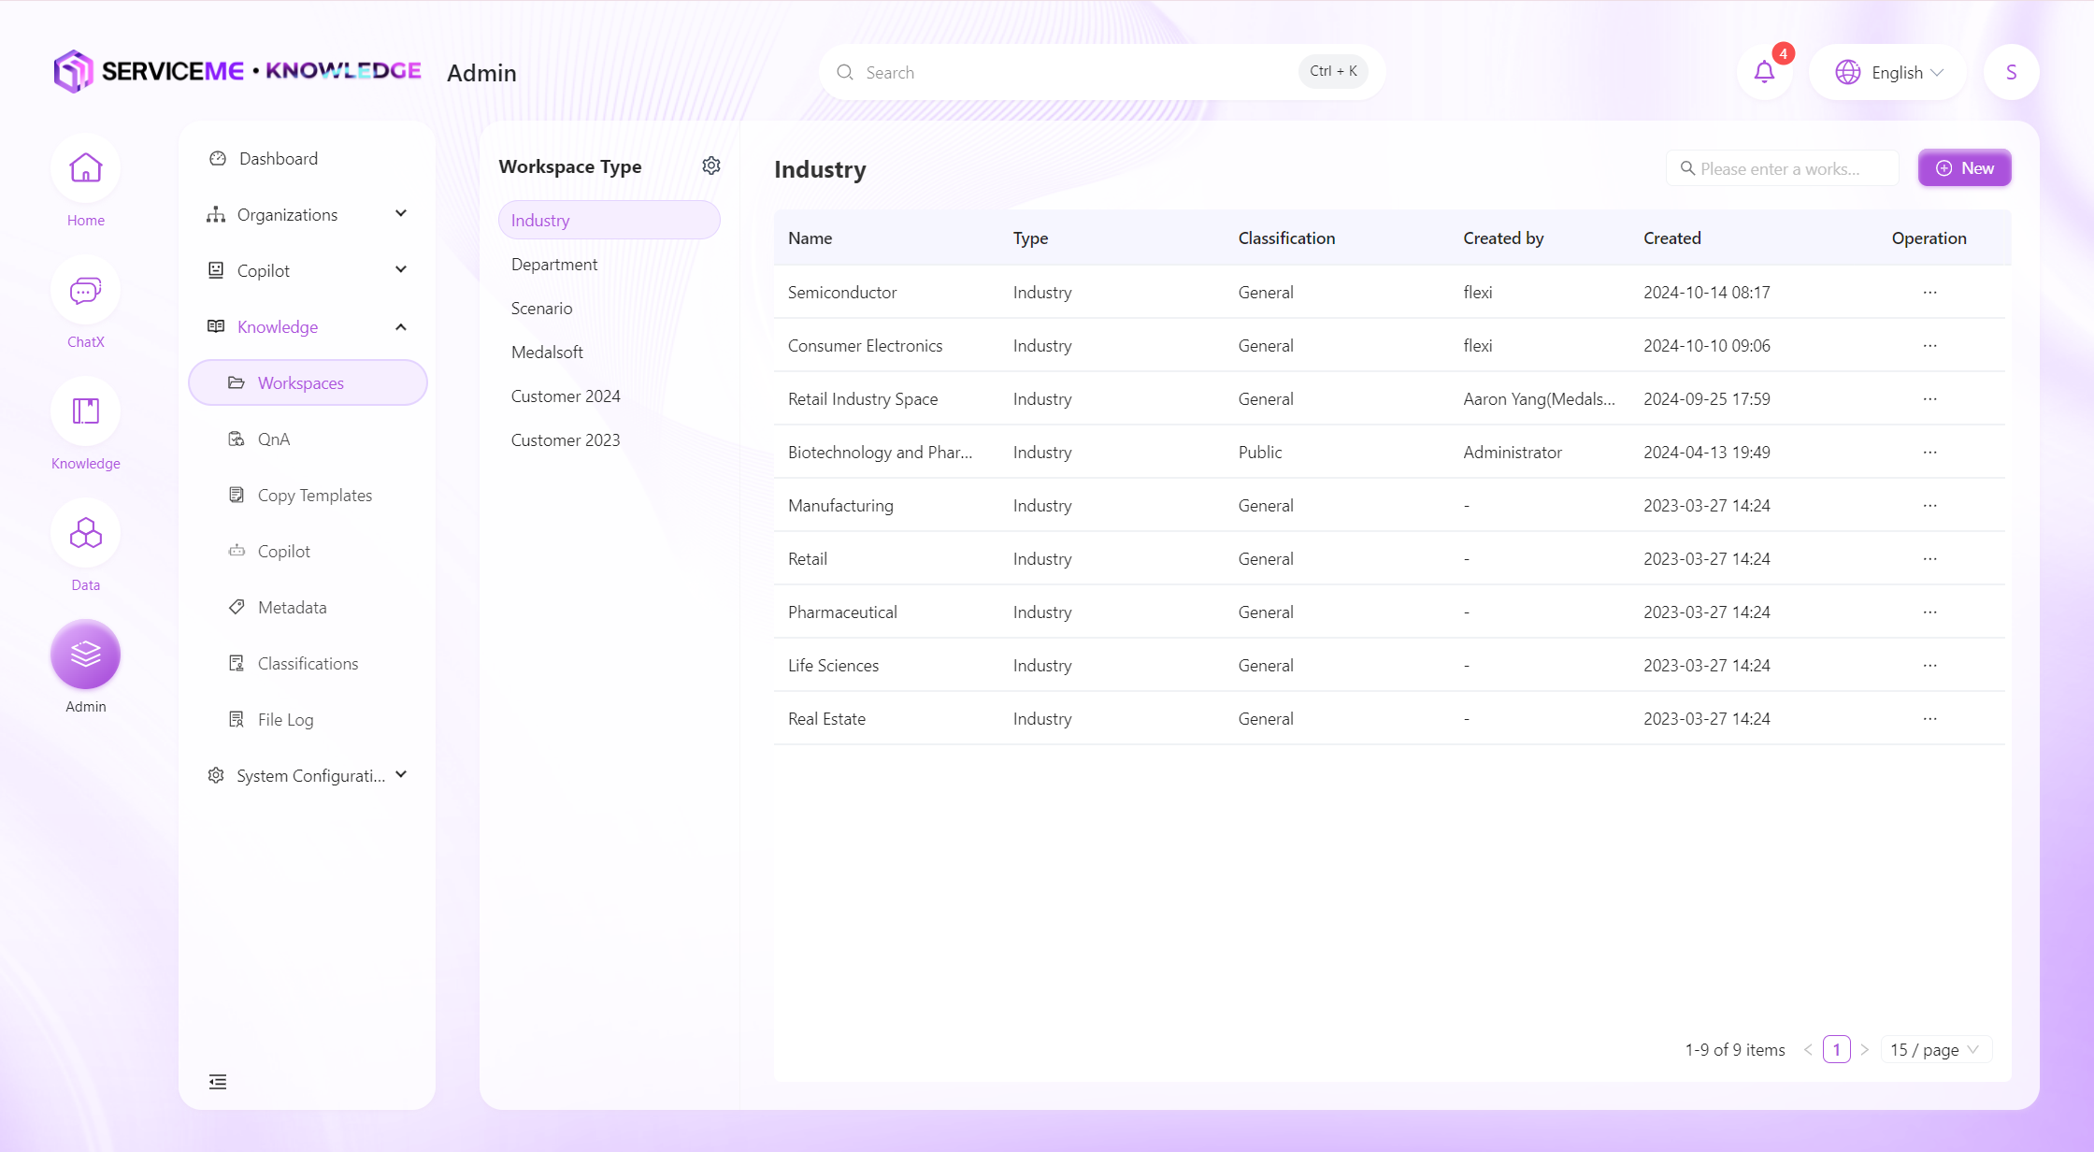Open operations menu for the Real Estate row
Image resolution: width=2094 pixels, height=1152 pixels.
[x=1929, y=718]
